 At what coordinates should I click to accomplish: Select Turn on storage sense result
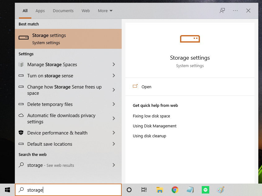pos(68,76)
